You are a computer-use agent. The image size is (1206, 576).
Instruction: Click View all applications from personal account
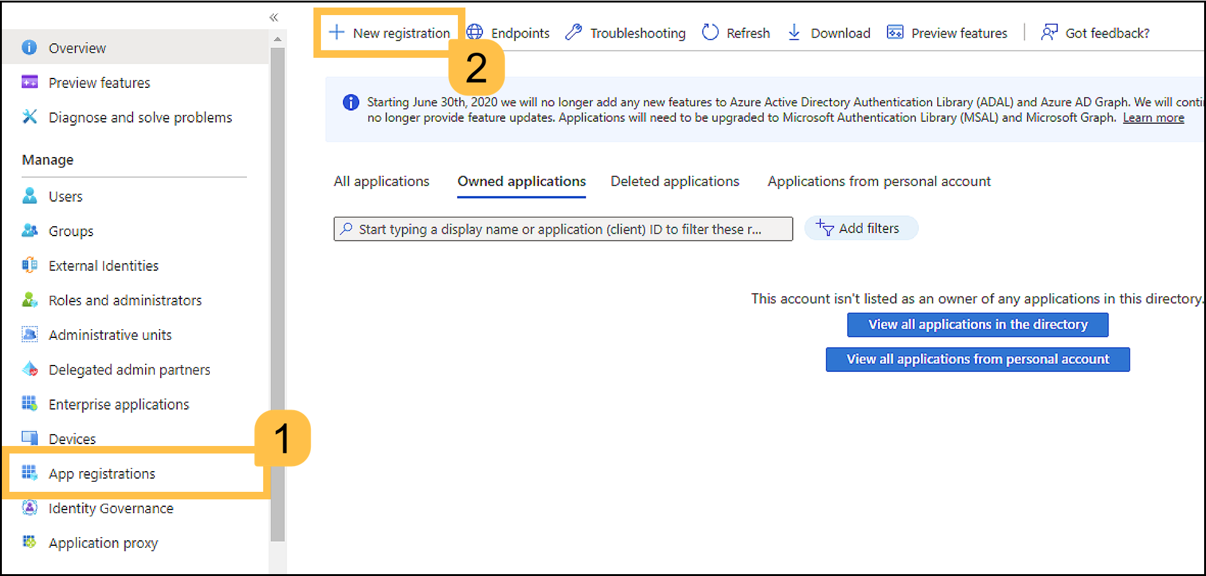[977, 359]
